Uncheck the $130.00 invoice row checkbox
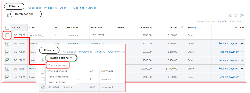The image size is (250, 93). (7, 44)
